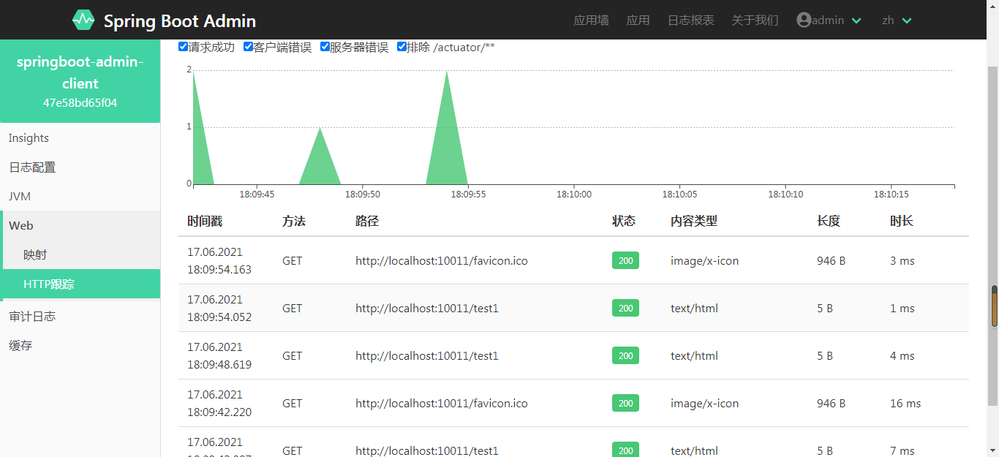Screen dimensions: 999x457
Task: Toggle the 服务器错误 checkbox
Action: tap(325, 47)
